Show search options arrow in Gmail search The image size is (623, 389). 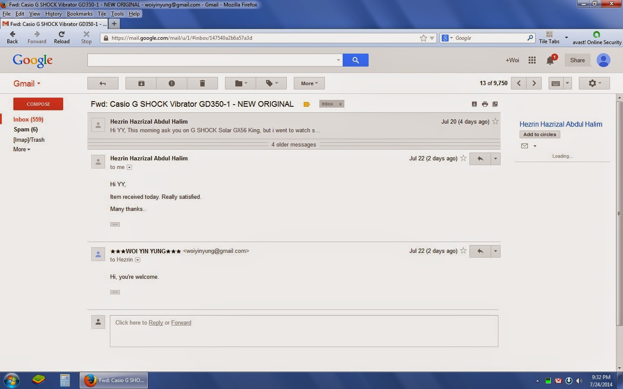(x=338, y=60)
